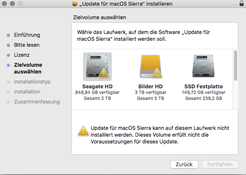Click the warning badge on Seagate HD

(104, 74)
